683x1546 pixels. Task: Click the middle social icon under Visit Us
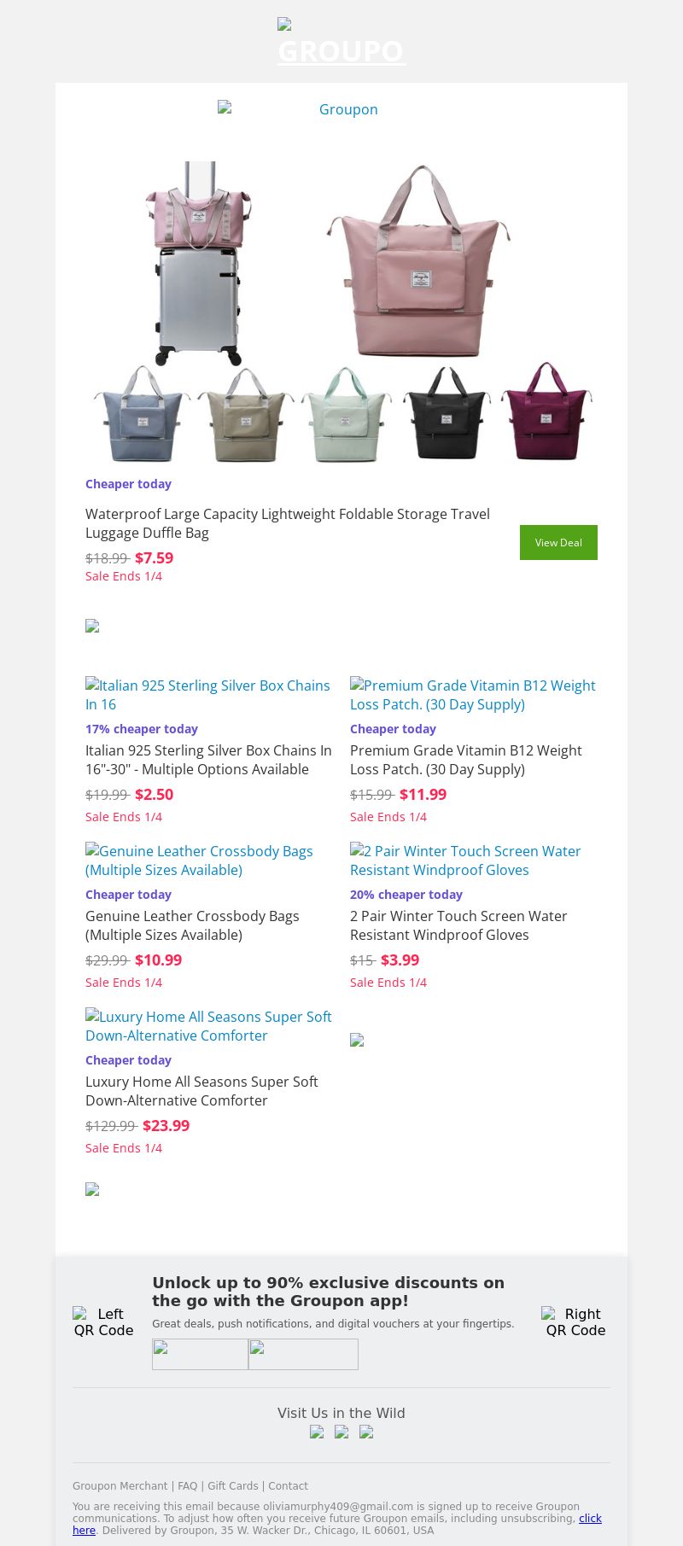point(341,1432)
